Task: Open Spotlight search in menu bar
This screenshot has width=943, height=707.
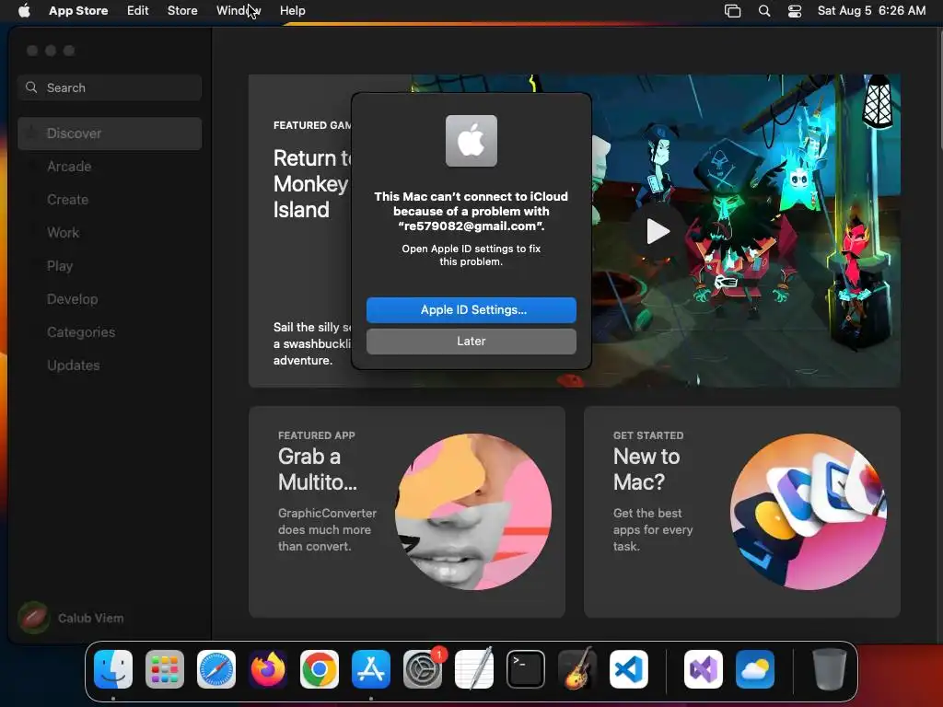Action: point(763,10)
